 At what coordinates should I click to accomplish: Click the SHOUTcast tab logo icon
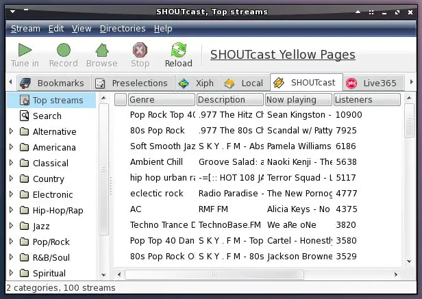279,83
